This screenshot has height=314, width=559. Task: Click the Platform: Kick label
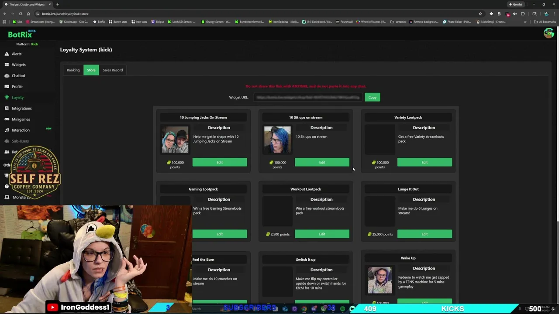(x=27, y=44)
